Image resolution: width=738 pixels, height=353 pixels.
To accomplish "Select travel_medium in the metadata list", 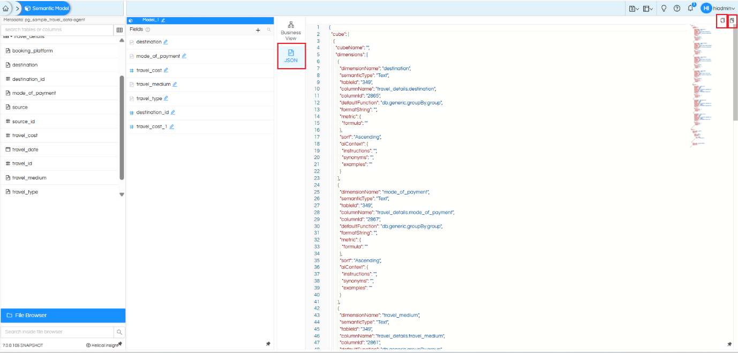I will pos(29,178).
